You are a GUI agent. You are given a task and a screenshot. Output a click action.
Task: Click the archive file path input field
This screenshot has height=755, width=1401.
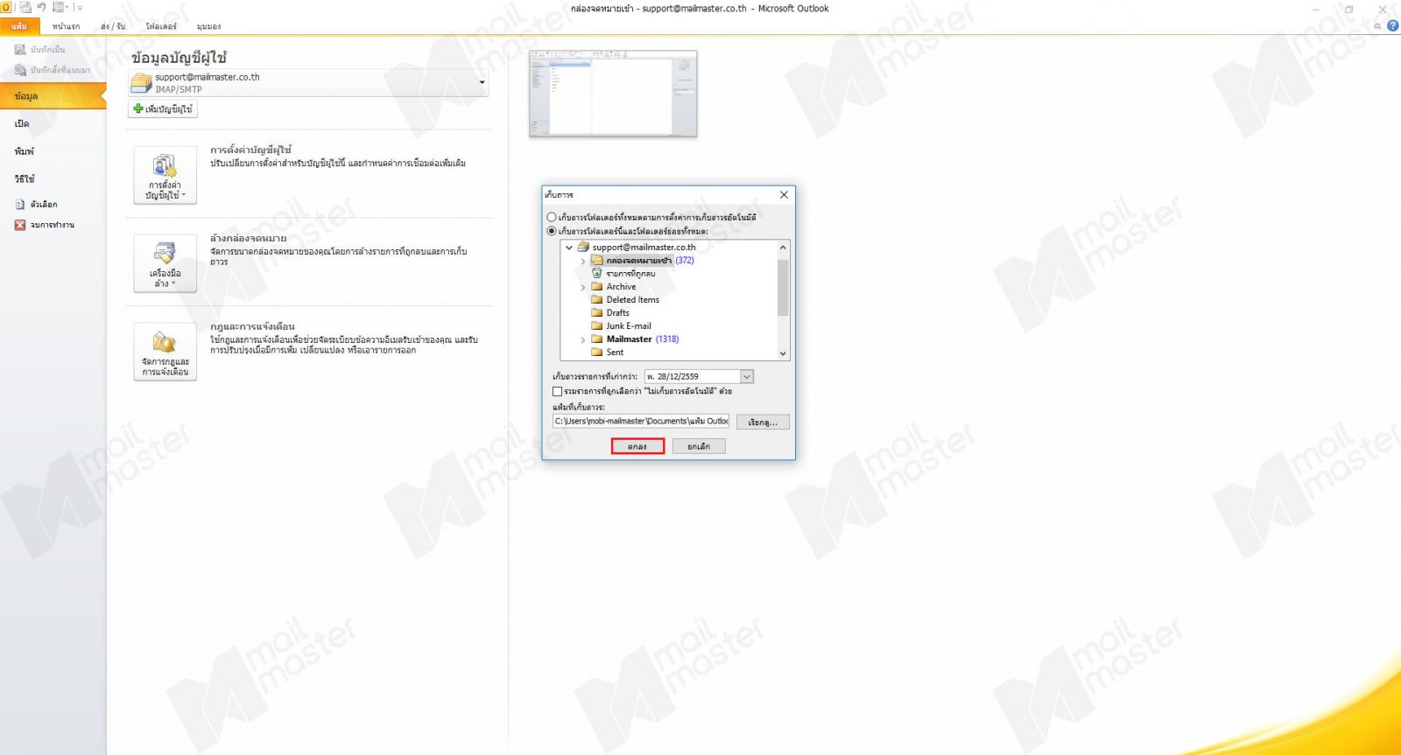pos(641,422)
